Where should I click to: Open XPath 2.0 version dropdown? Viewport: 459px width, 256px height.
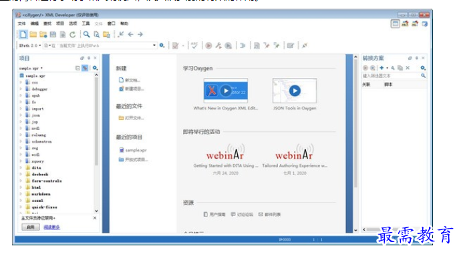coord(40,45)
